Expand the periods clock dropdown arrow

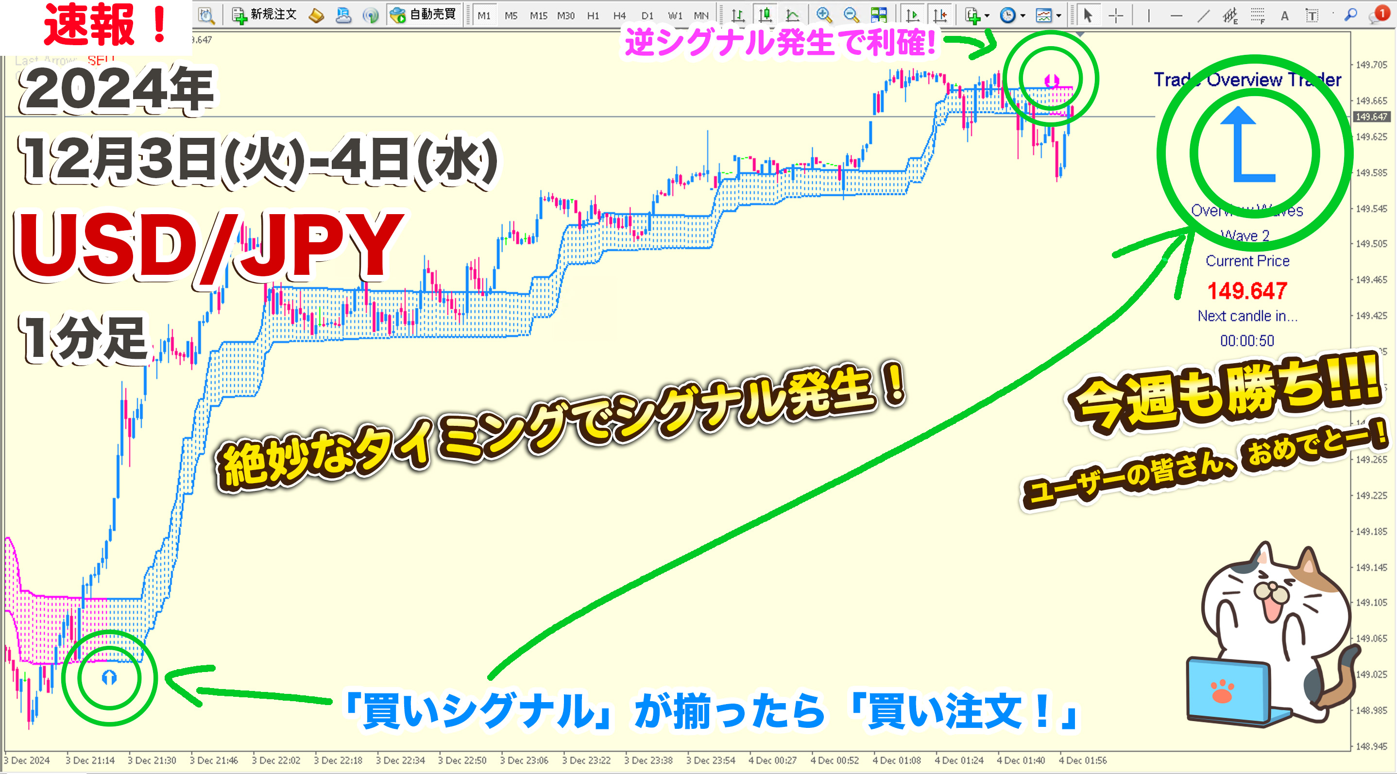(x=1023, y=16)
